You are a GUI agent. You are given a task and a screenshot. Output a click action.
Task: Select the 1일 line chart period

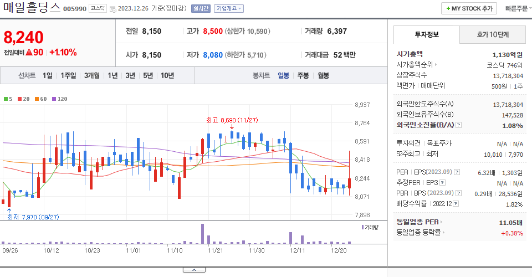(48, 75)
